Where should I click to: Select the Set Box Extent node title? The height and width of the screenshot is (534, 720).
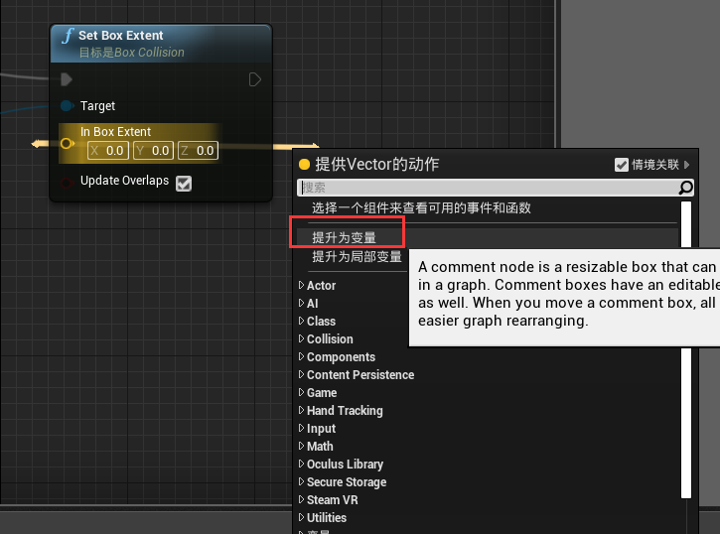pyautogui.click(x=121, y=36)
